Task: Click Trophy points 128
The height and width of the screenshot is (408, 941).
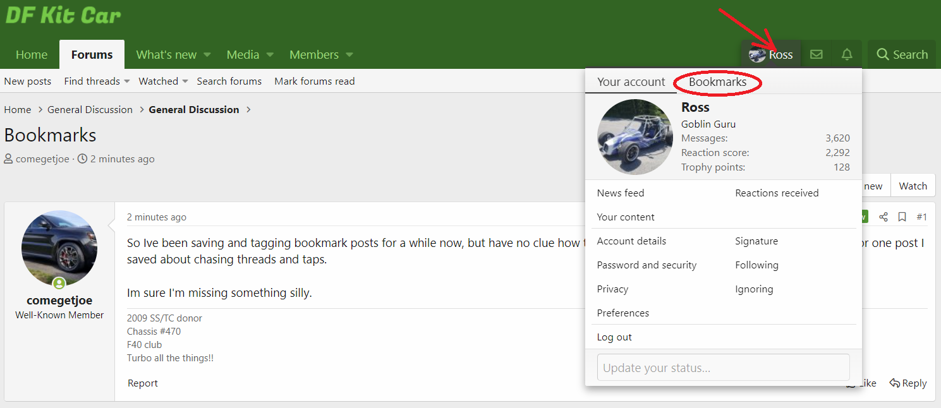Action: click(x=842, y=167)
